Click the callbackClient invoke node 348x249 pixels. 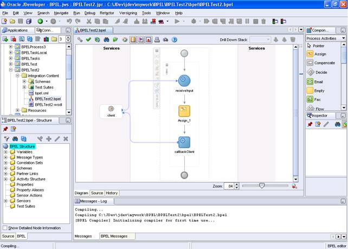point(184,142)
